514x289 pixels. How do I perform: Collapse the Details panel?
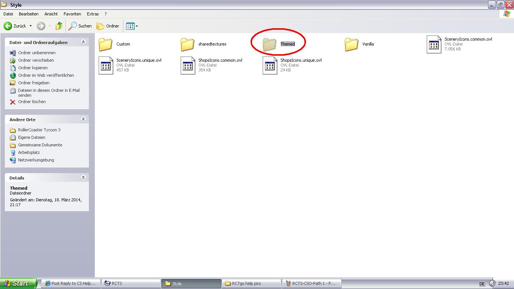tap(83, 178)
